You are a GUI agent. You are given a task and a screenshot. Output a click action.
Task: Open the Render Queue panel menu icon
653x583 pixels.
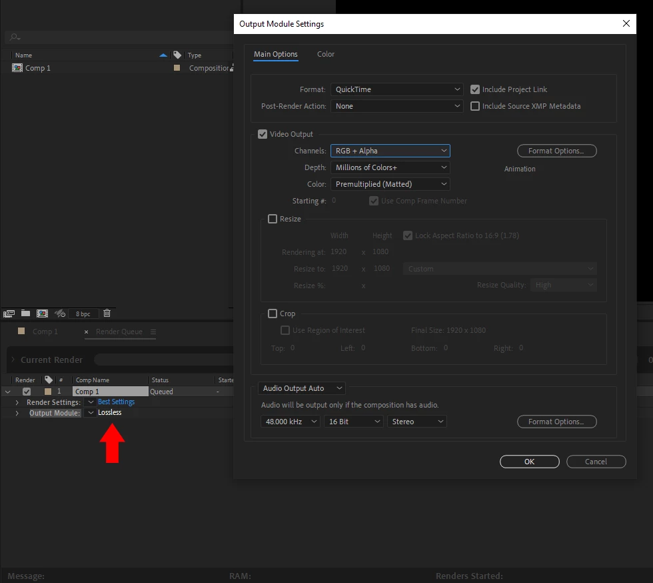coord(153,332)
